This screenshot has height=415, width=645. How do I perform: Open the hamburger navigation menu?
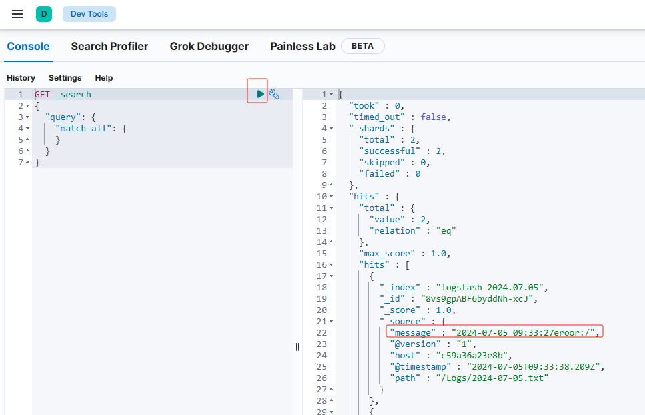pos(17,14)
